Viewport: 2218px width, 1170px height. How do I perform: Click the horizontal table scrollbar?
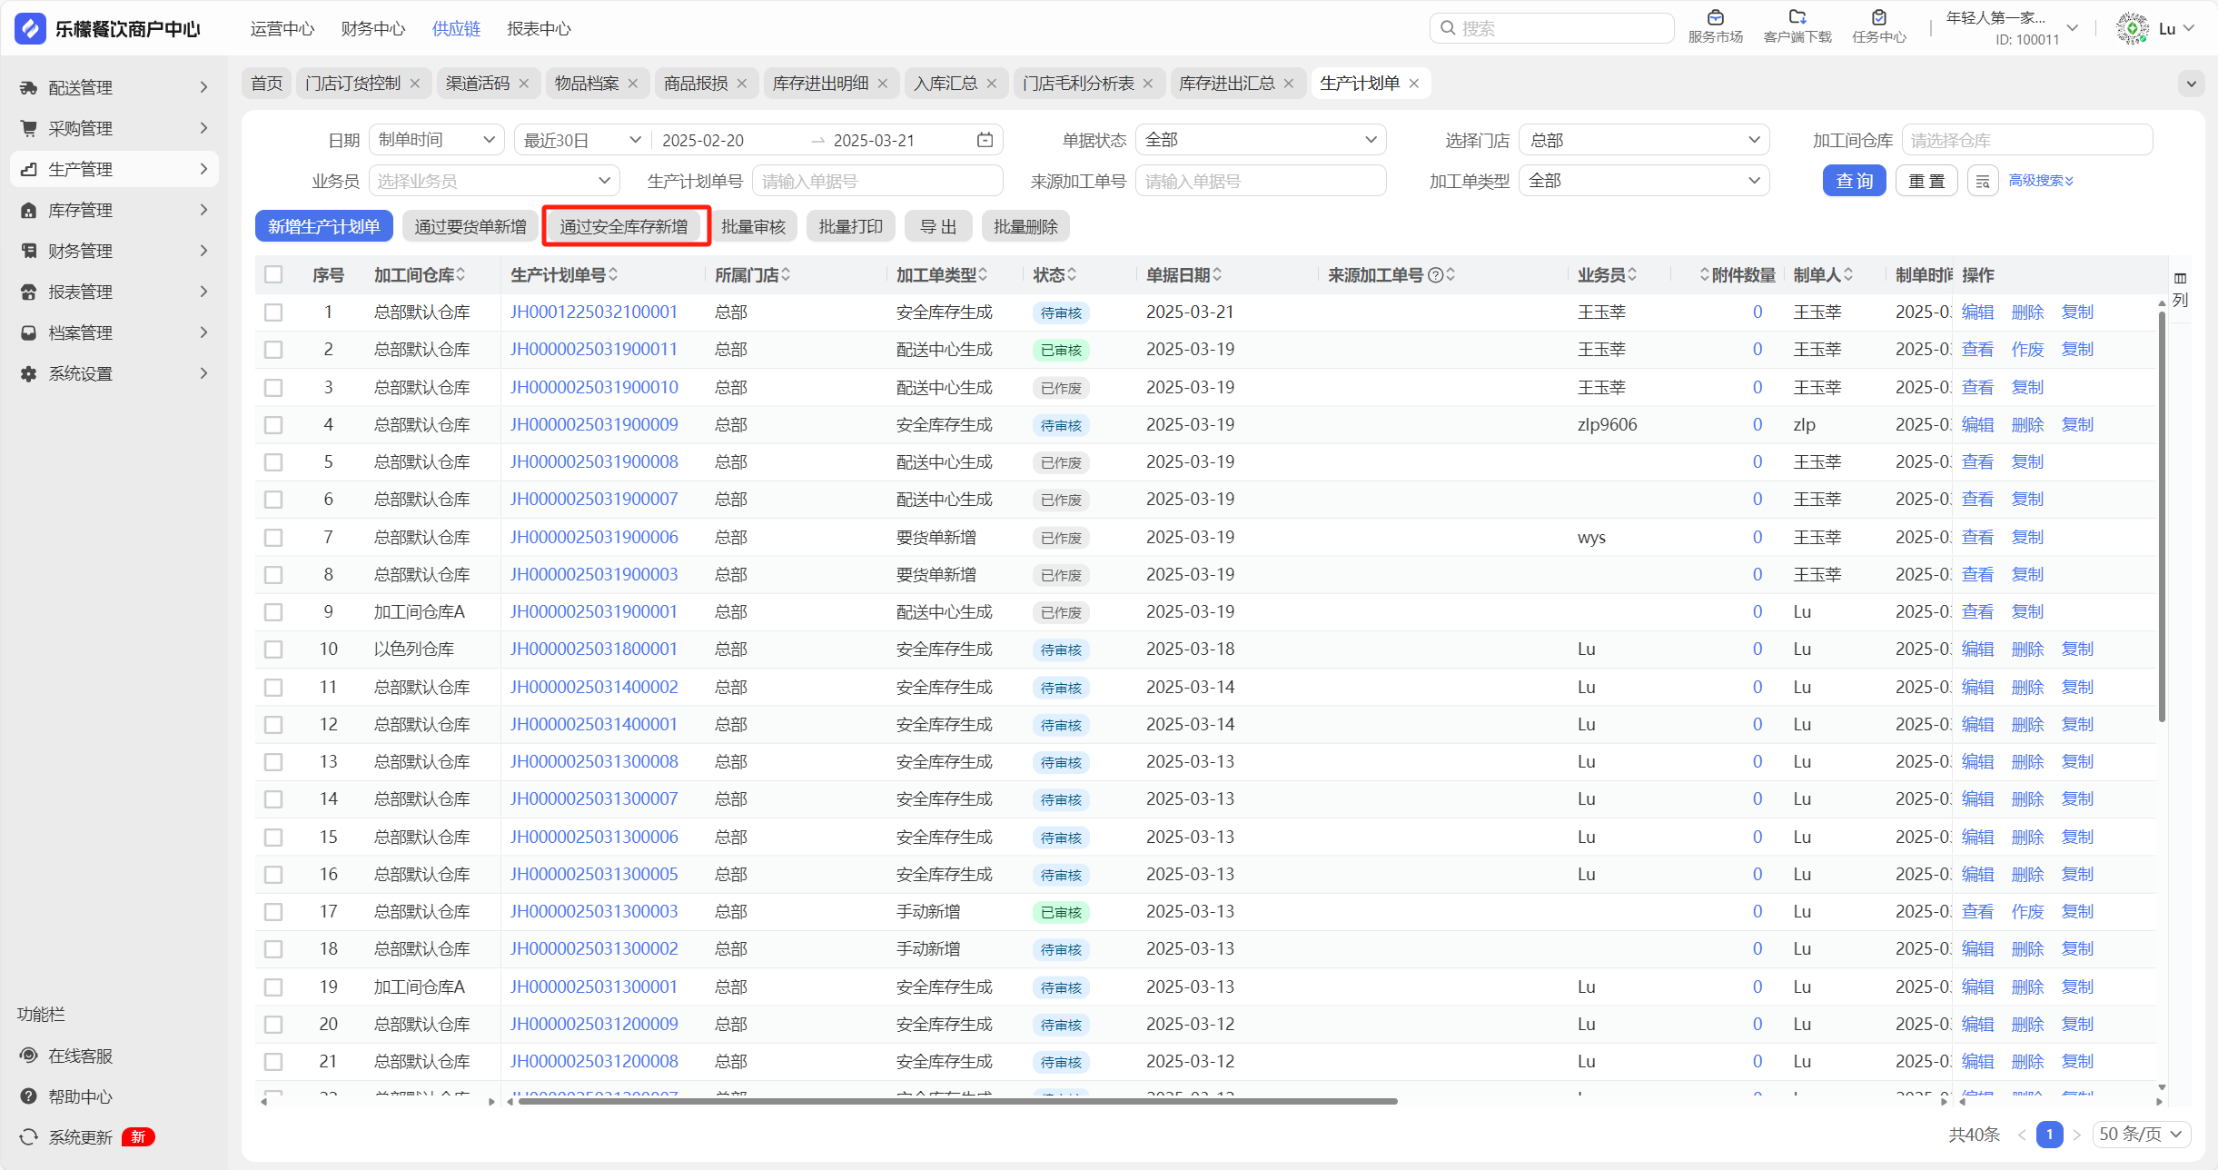[956, 1101]
